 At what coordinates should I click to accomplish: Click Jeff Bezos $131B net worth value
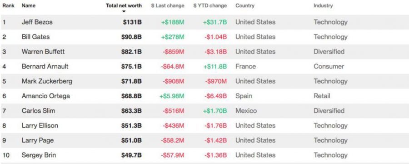pos(133,22)
